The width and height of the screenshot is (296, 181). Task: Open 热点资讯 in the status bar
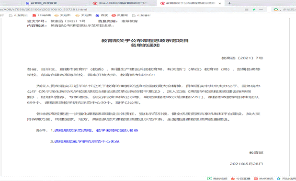pyautogui.click(x=263, y=179)
